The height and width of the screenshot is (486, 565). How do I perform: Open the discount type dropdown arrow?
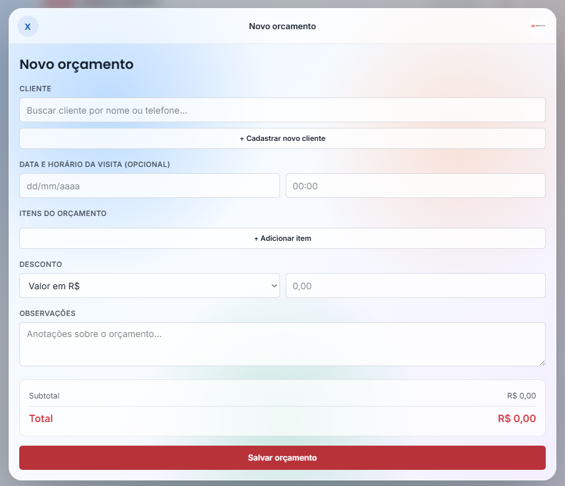[274, 286]
